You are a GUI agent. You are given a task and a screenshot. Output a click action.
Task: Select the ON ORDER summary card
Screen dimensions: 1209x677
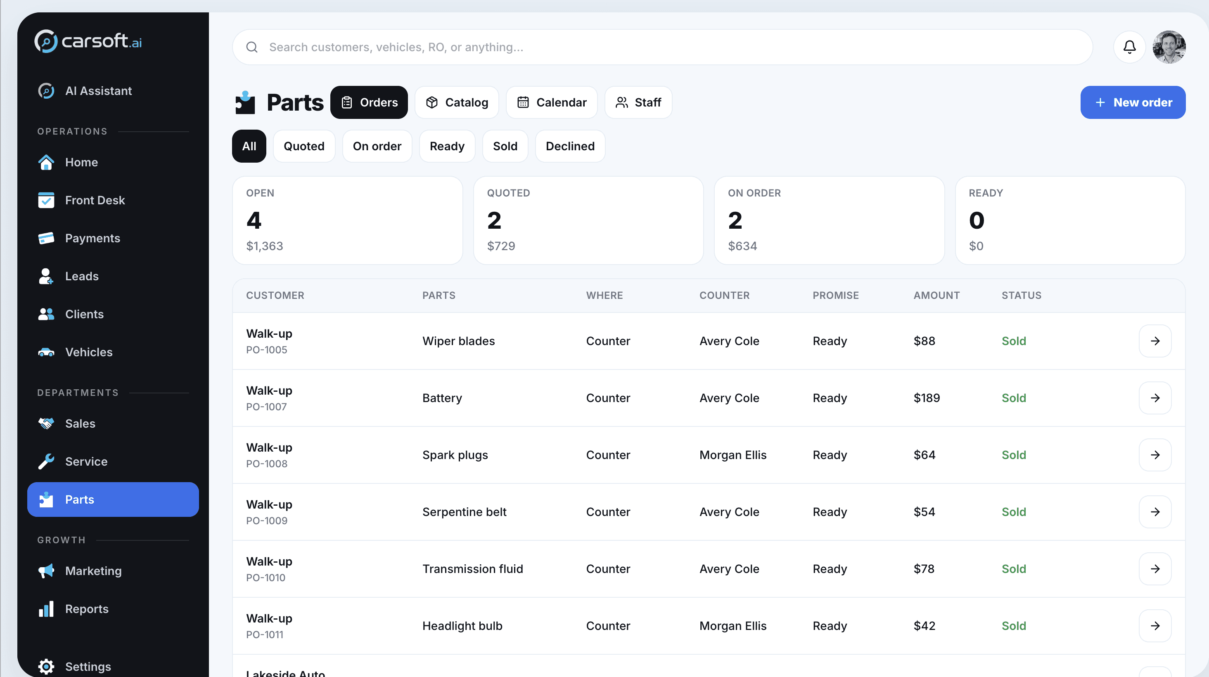point(829,220)
